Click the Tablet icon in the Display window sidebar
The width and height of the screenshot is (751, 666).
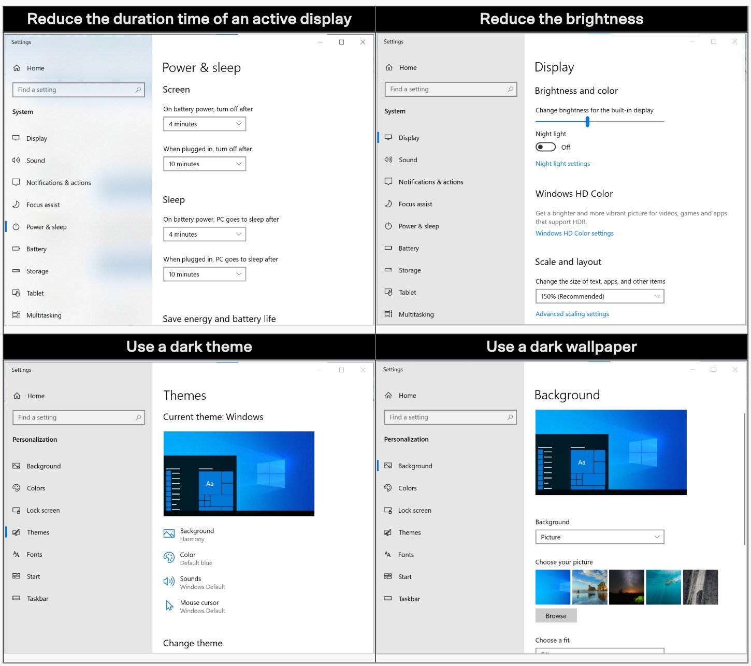coord(388,293)
